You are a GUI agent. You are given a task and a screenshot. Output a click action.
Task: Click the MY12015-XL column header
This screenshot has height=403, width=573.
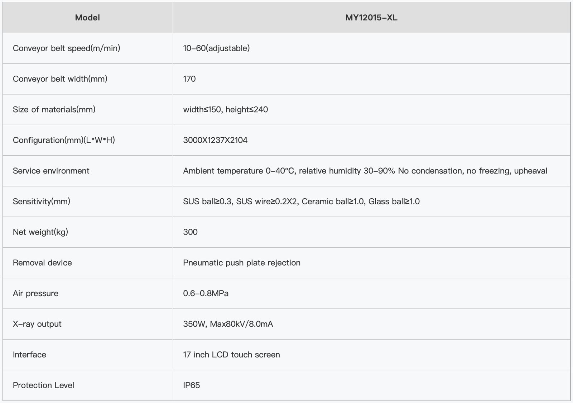point(371,18)
